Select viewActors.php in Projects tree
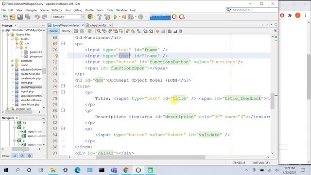 pyautogui.click(x=30, y=105)
